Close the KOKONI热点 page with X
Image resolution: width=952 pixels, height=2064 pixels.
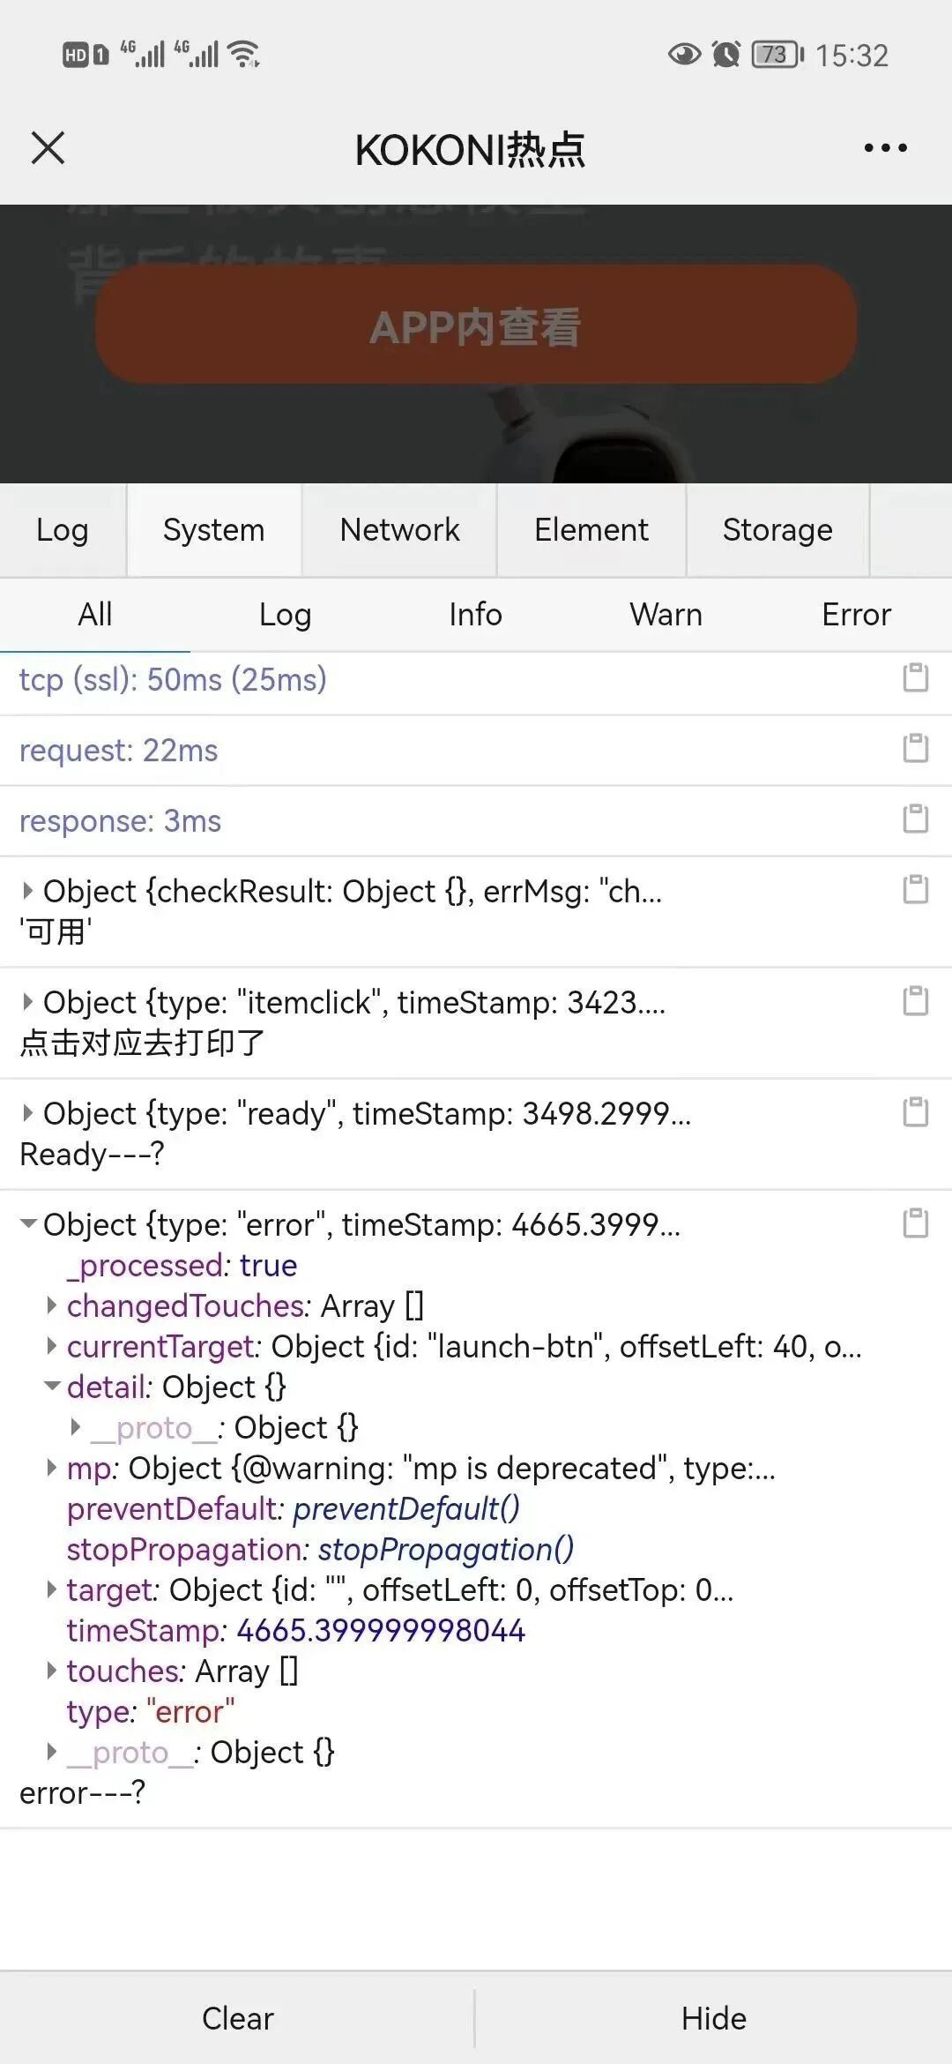(48, 148)
